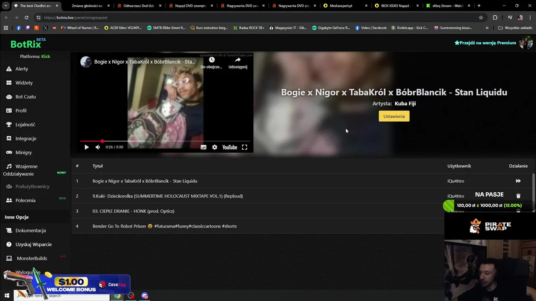Switch to Zmiana głośności browser tab
The width and height of the screenshot is (536, 301).
pos(87,6)
